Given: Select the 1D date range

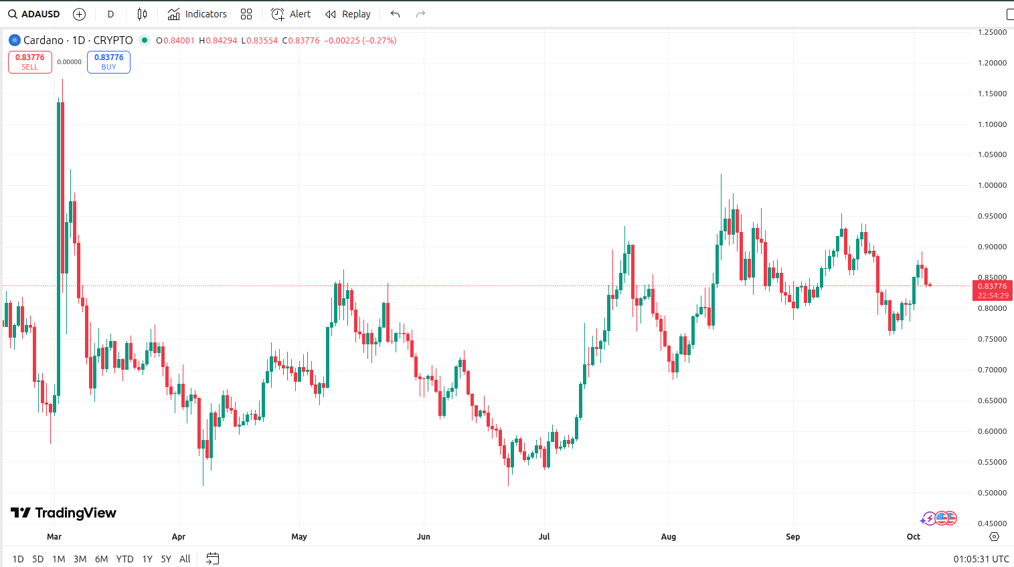Looking at the screenshot, I should tap(18, 559).
